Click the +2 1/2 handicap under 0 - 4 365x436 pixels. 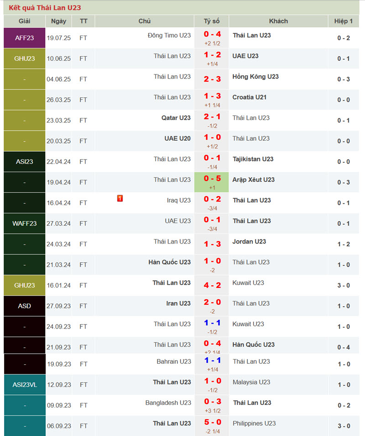click(212, 43)
